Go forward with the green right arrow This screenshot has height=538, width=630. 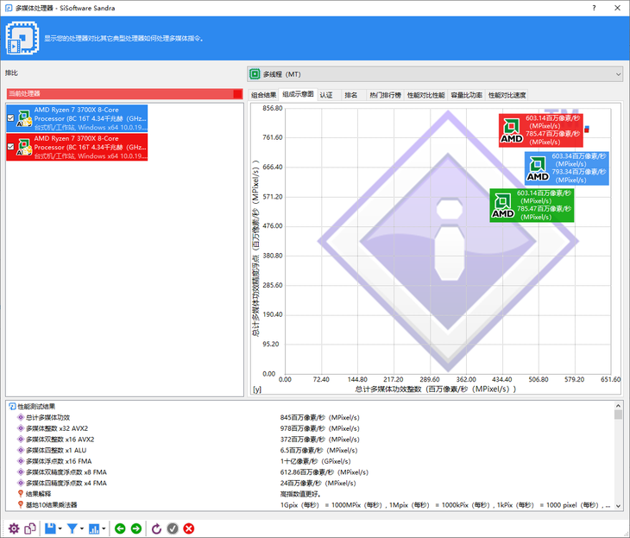136,529
